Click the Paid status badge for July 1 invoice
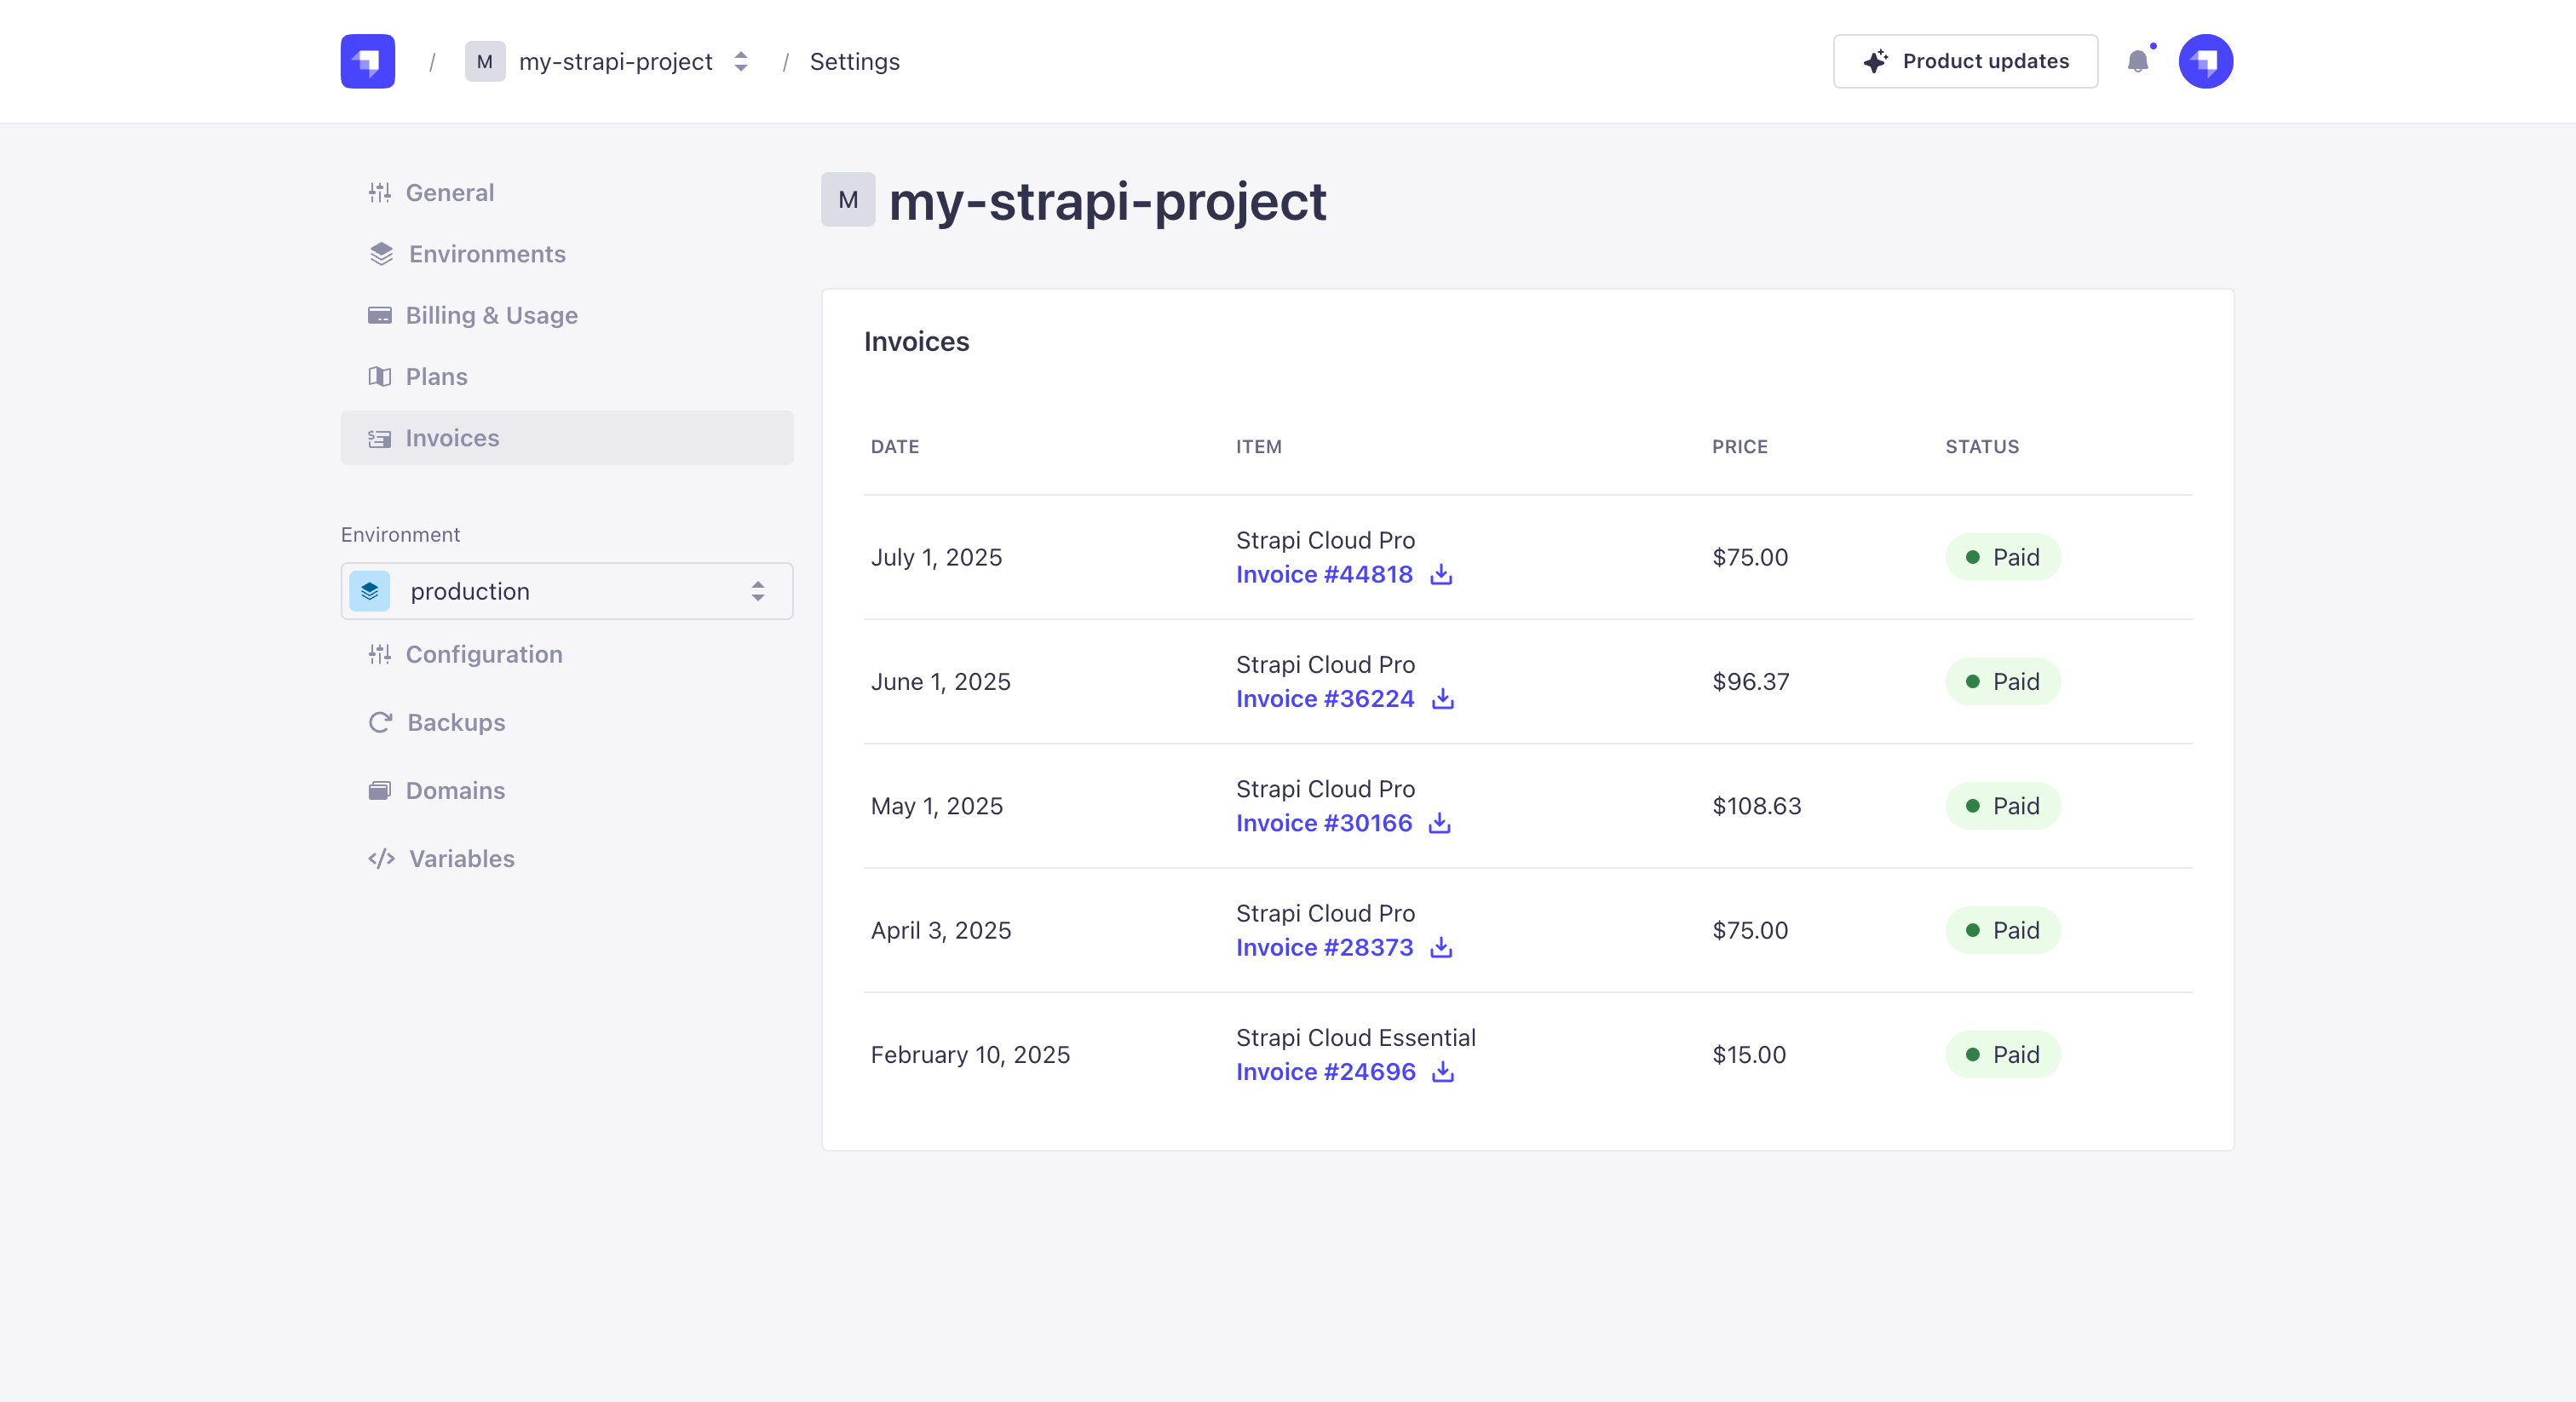Viewport: 2576px width, 1402px height. click(x=2003, y=557)
